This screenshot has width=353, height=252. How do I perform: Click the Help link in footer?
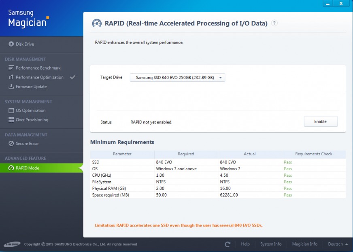245,244
